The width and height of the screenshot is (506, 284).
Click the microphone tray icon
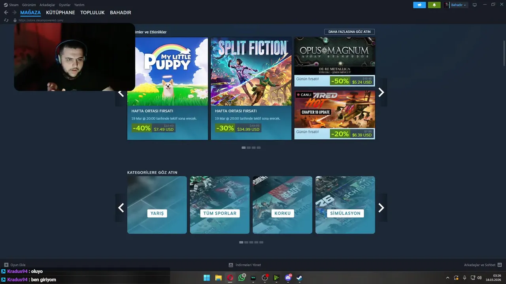click(464, 278)
